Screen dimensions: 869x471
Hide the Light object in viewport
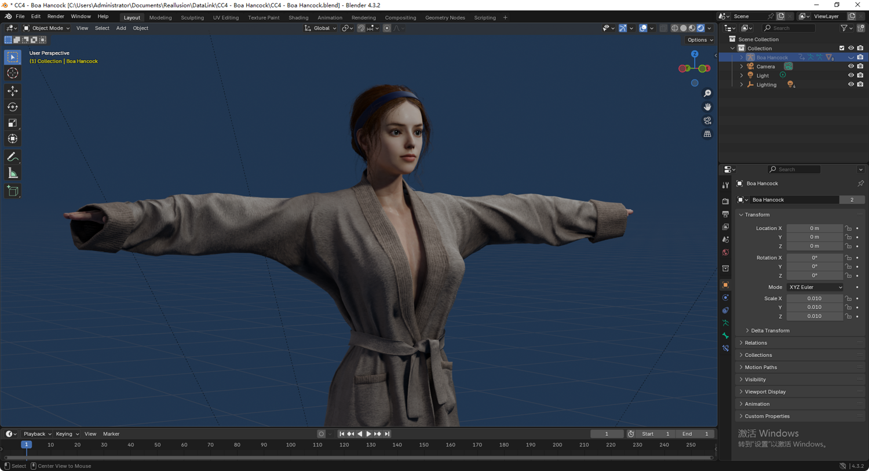(851, 75)
